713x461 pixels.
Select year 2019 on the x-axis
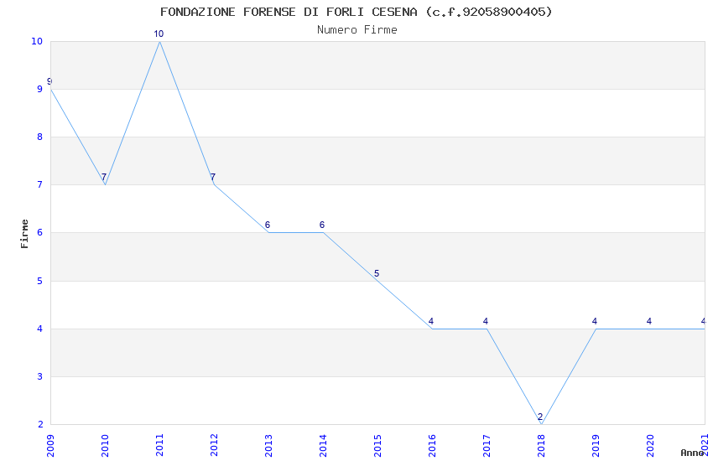click(596, 446)
